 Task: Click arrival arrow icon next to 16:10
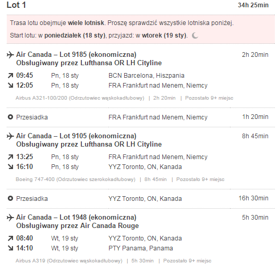point(10,167)
